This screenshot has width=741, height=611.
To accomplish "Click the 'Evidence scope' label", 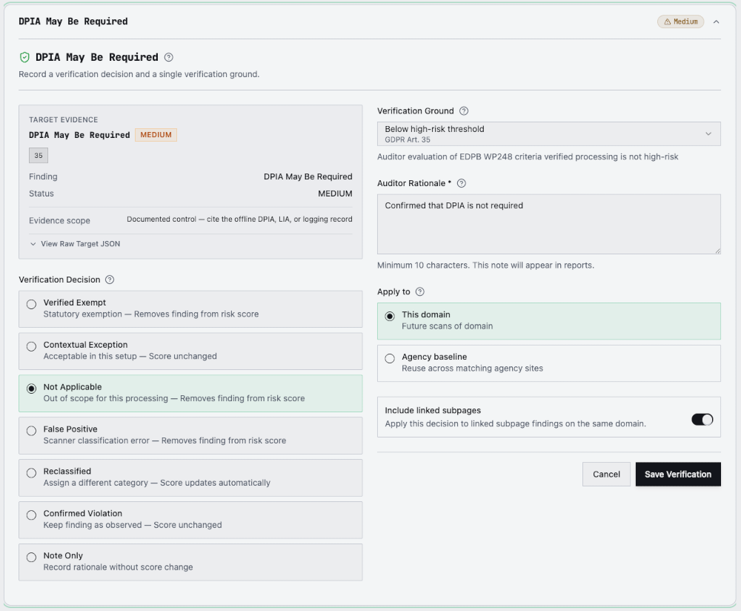I will 59,220.
